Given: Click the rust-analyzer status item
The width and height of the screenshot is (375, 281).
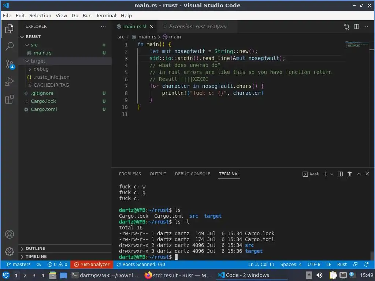Looking at the screenshot, I should (x=92, y=265).
